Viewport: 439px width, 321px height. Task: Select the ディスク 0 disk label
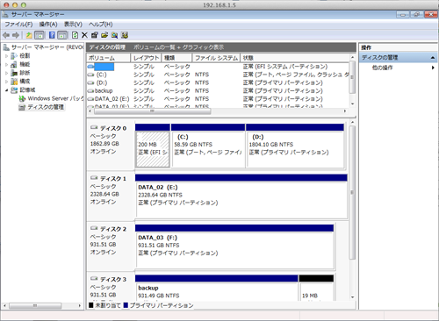[x=113, y=128]
